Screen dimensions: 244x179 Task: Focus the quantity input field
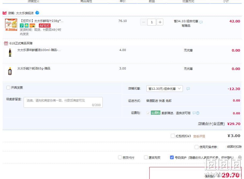pyautogui.click(x=152, y=22)
